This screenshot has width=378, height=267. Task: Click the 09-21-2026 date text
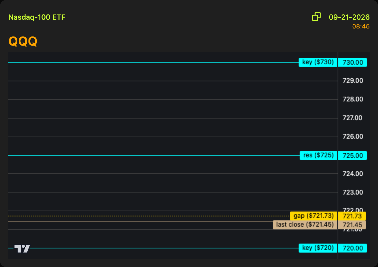(349, 17)
